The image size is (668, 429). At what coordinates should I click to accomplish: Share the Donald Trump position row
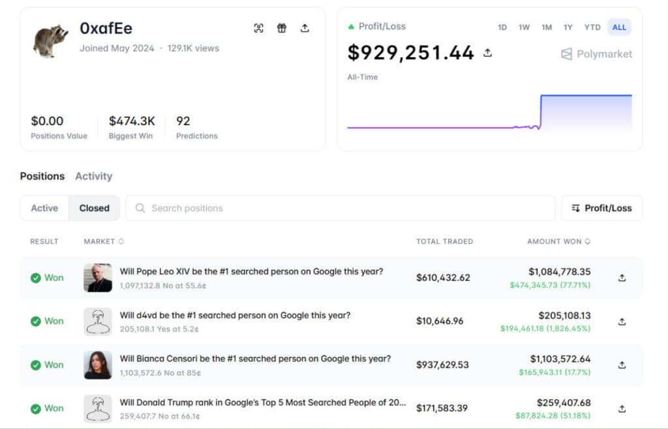(622, 409)
